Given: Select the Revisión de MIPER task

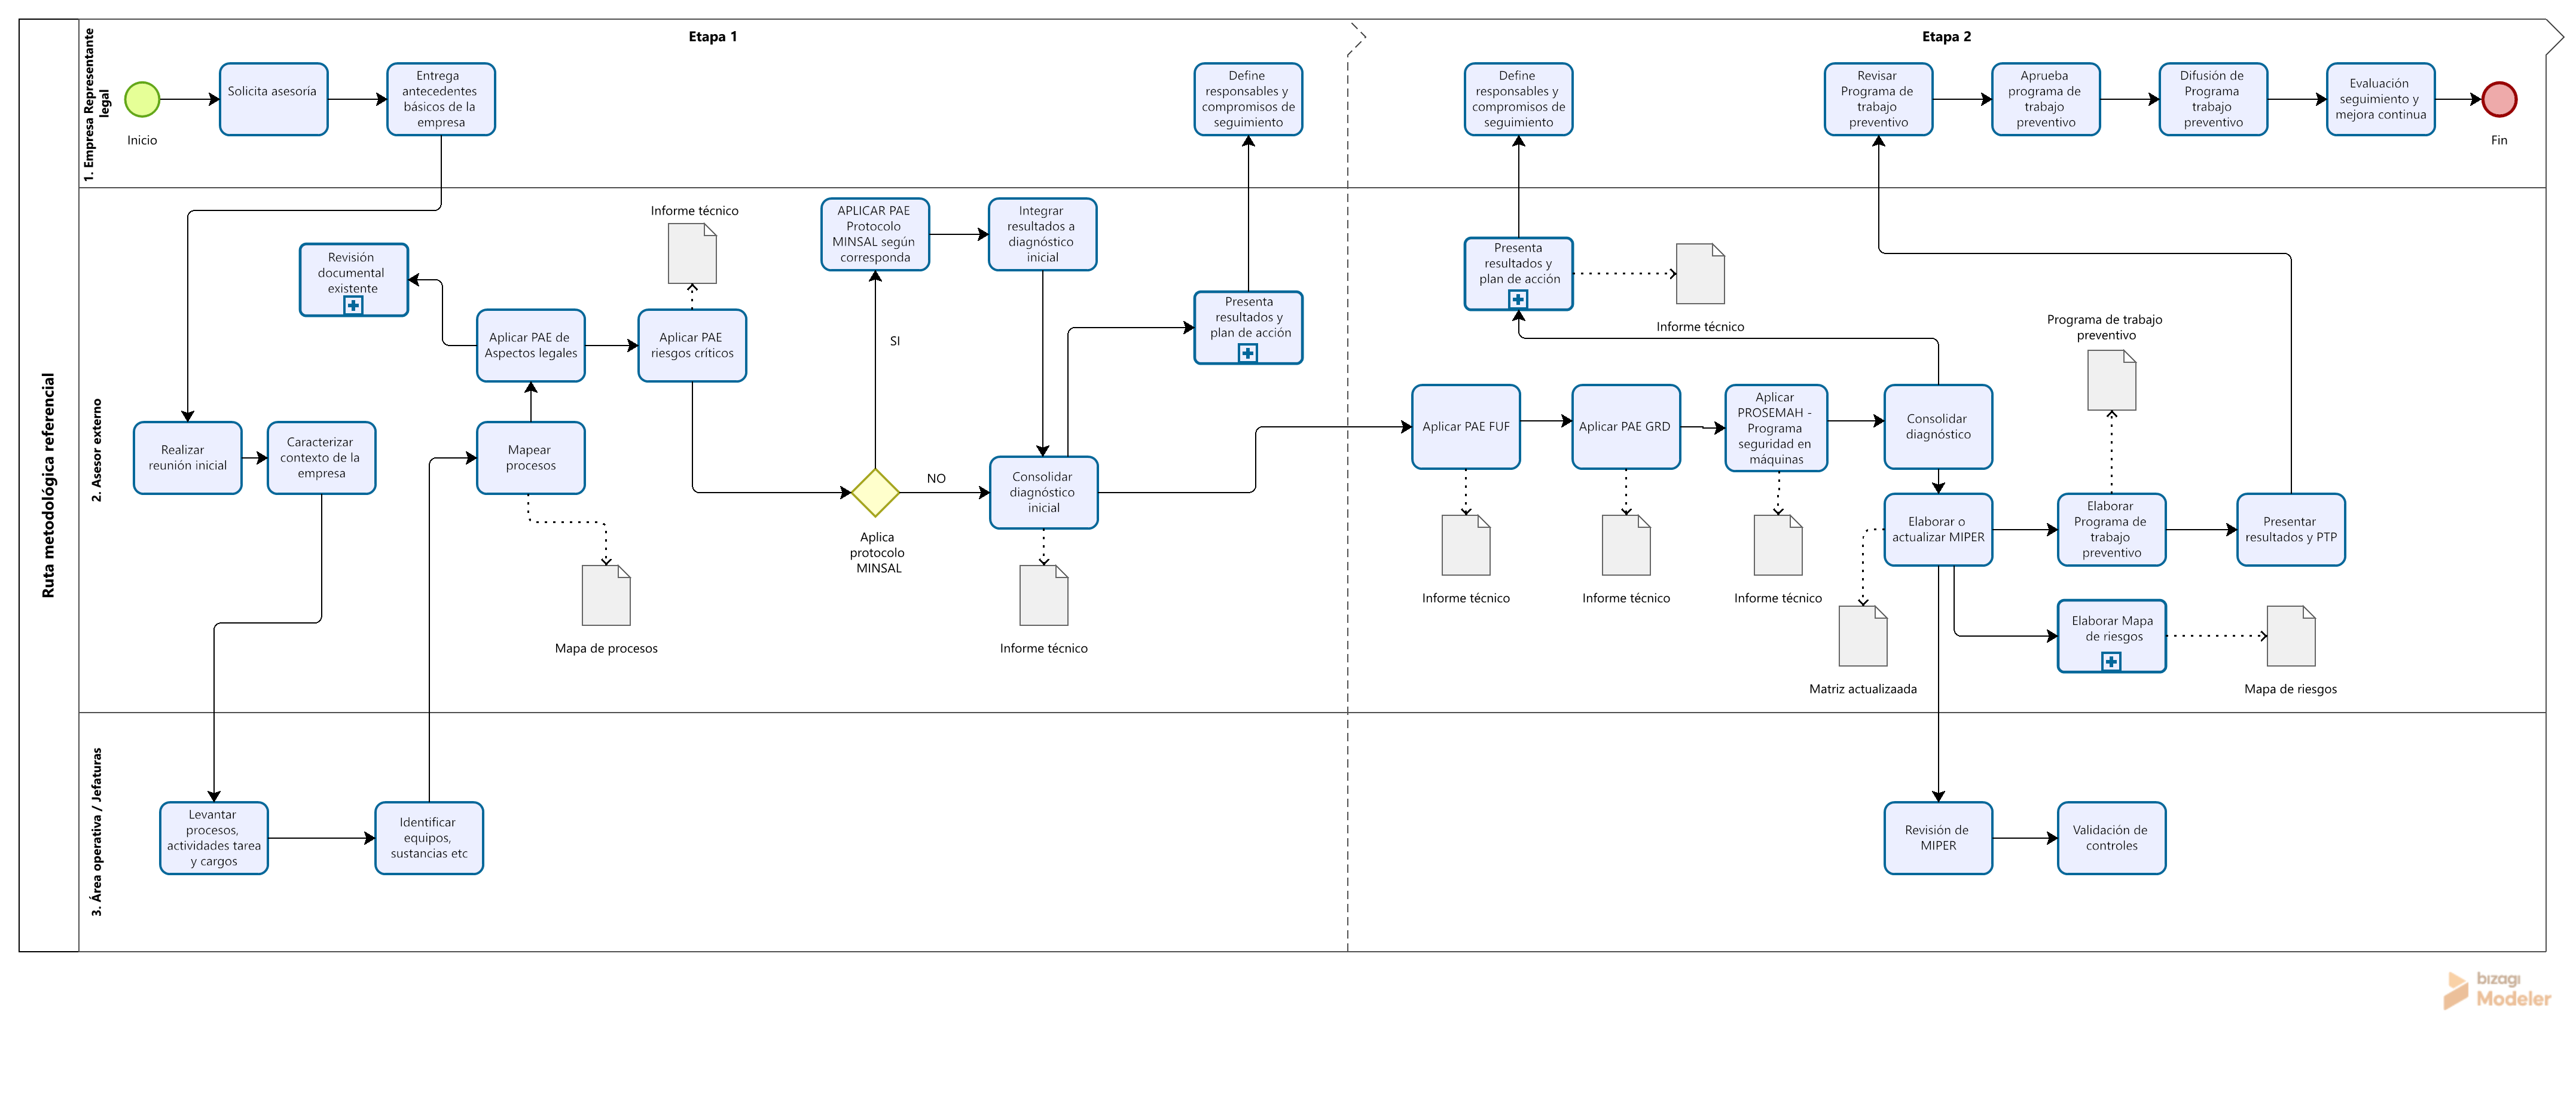Looking at the screenshot, I should point(1938,838).
